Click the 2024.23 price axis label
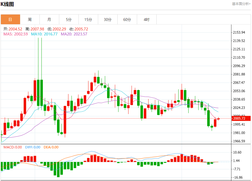Screen dimensions: 252x181 [239, 108]
